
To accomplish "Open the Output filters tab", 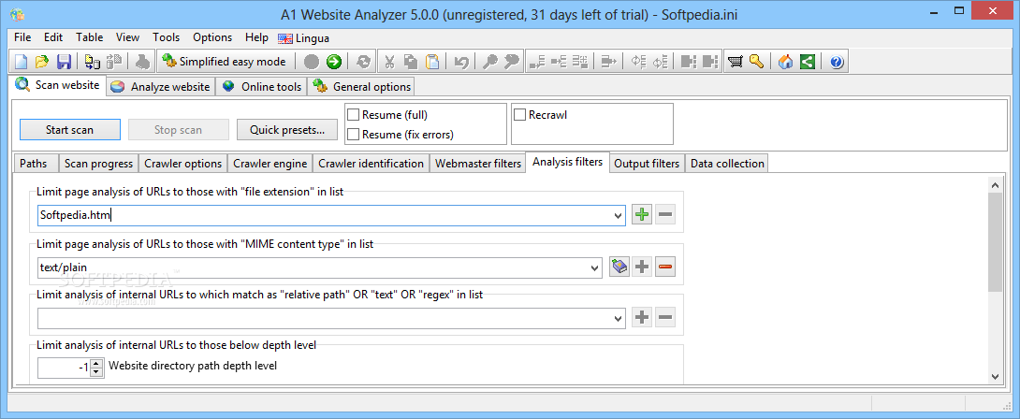I will point(647,164).
